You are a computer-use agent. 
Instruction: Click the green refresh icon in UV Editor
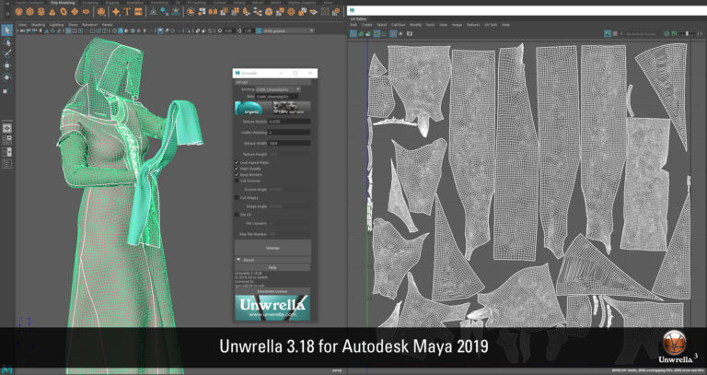click(x=666, y=34)
